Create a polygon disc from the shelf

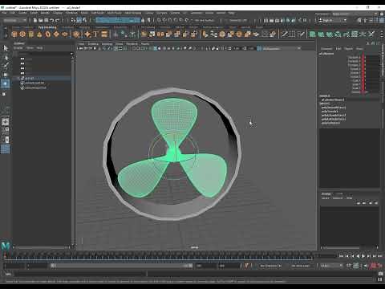point(64,34)
